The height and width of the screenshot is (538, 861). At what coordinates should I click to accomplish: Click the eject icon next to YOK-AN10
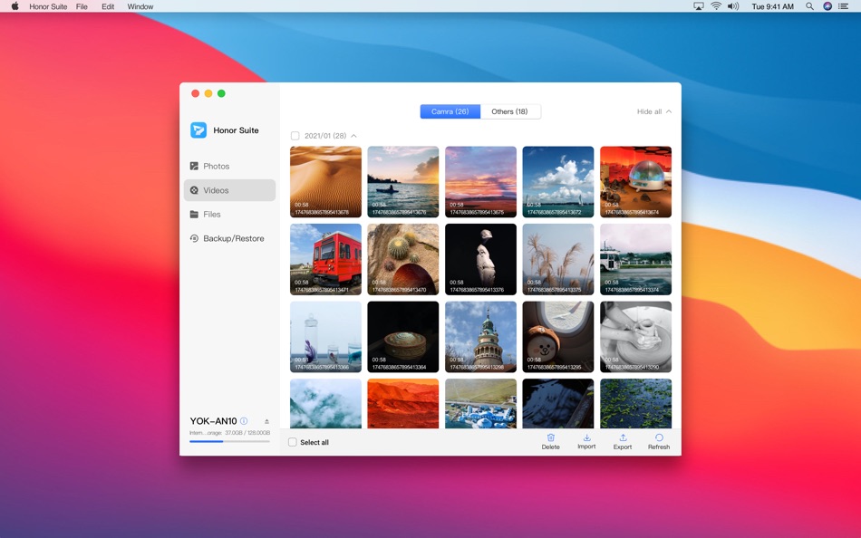(x=266, y=420)
